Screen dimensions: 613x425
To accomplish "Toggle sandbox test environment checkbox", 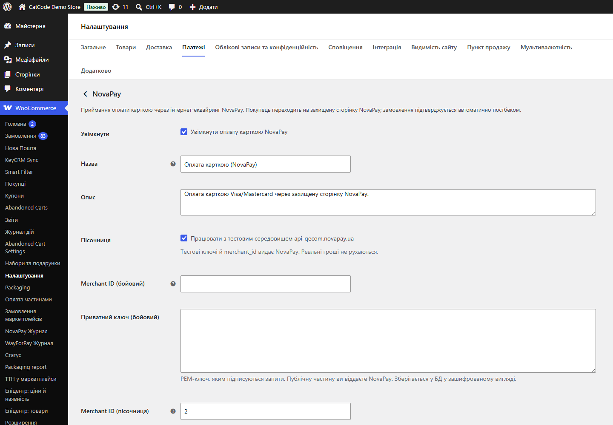I will (184, 238).
